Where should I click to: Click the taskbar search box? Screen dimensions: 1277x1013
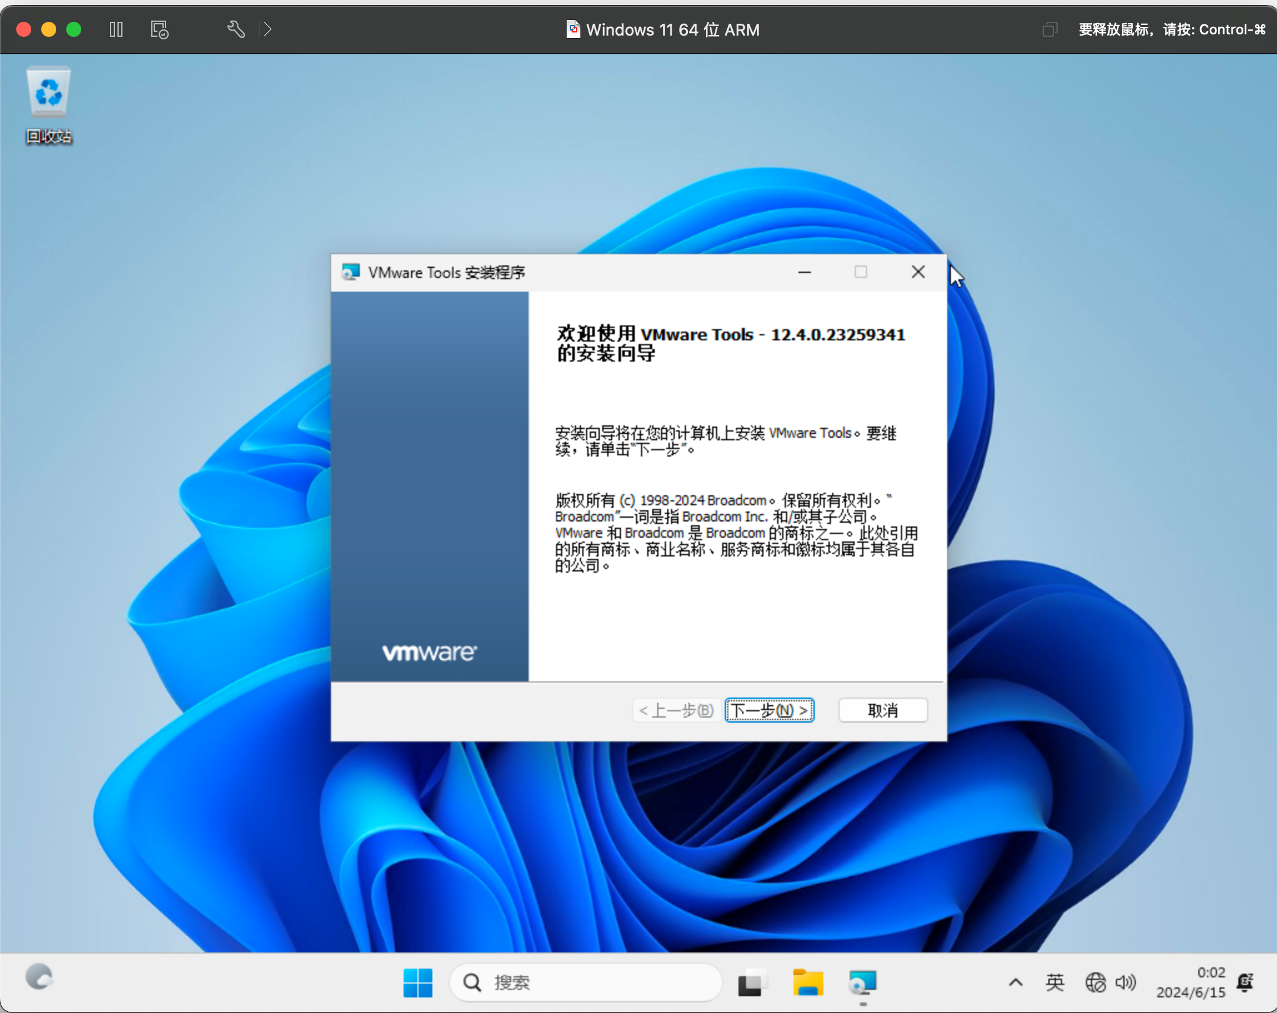click(585, 982)
